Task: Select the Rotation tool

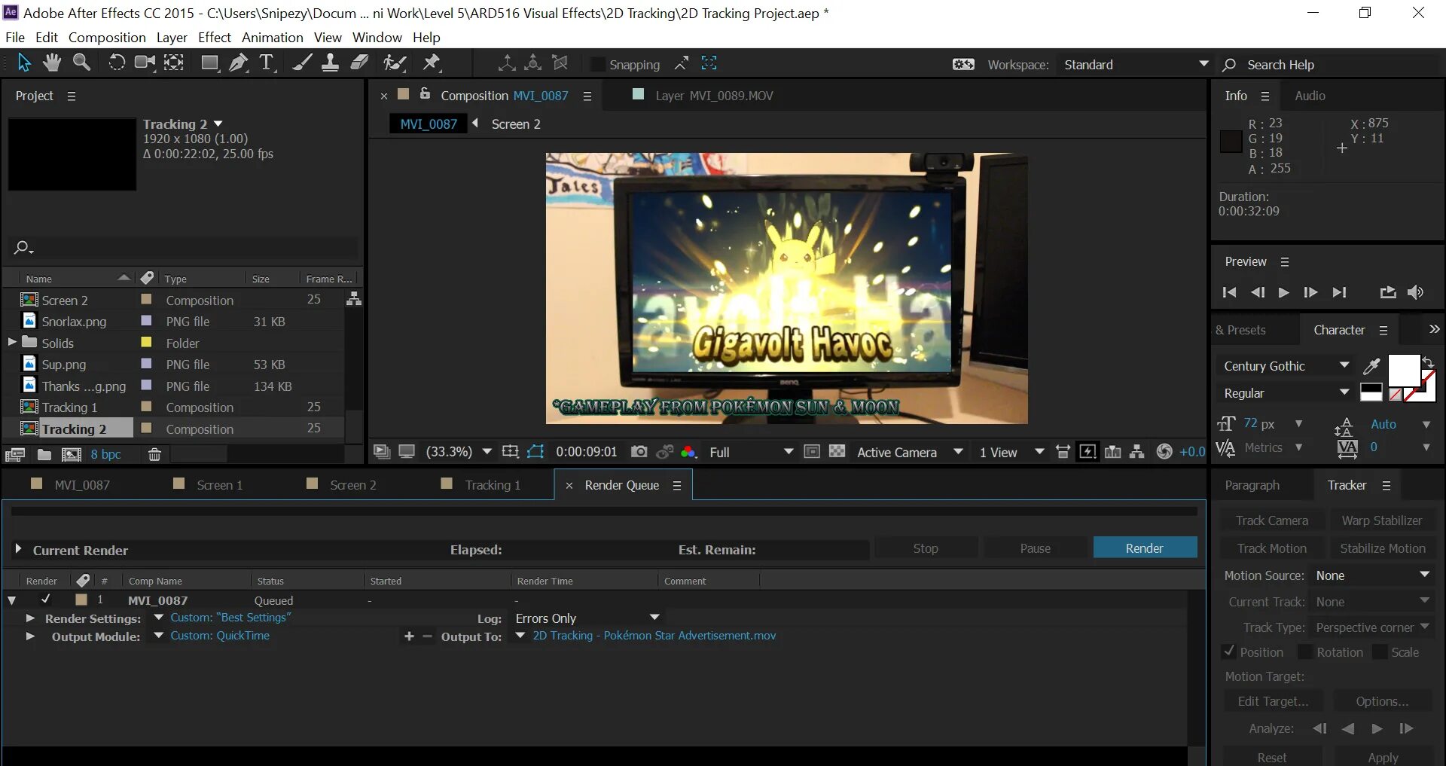Action: tap(117, 63)
